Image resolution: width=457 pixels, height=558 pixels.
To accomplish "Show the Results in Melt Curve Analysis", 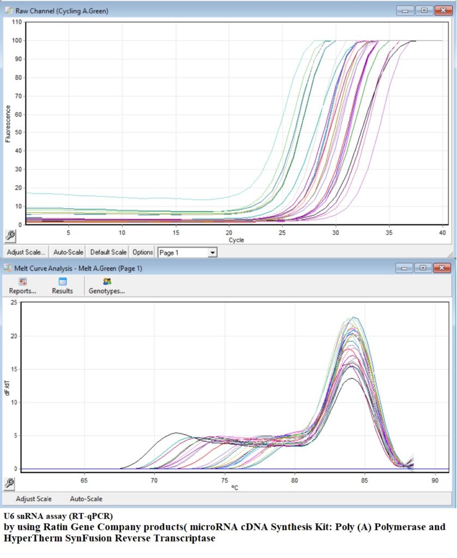I will 62,286.
